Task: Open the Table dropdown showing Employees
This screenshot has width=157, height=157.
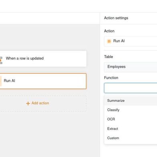Action: click(131, 67)
